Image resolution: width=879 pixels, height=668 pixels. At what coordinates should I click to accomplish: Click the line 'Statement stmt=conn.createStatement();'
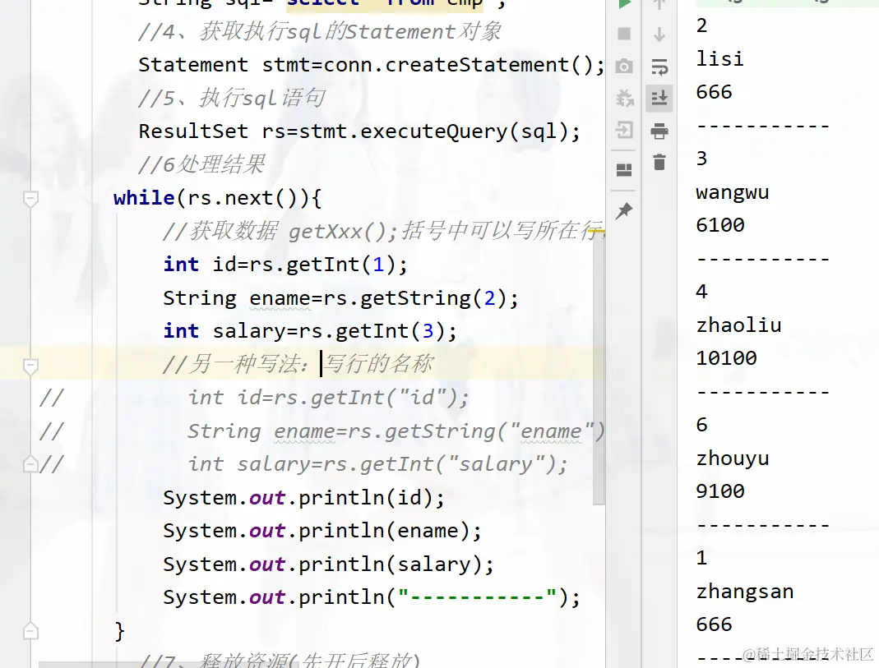coord(371,65)
